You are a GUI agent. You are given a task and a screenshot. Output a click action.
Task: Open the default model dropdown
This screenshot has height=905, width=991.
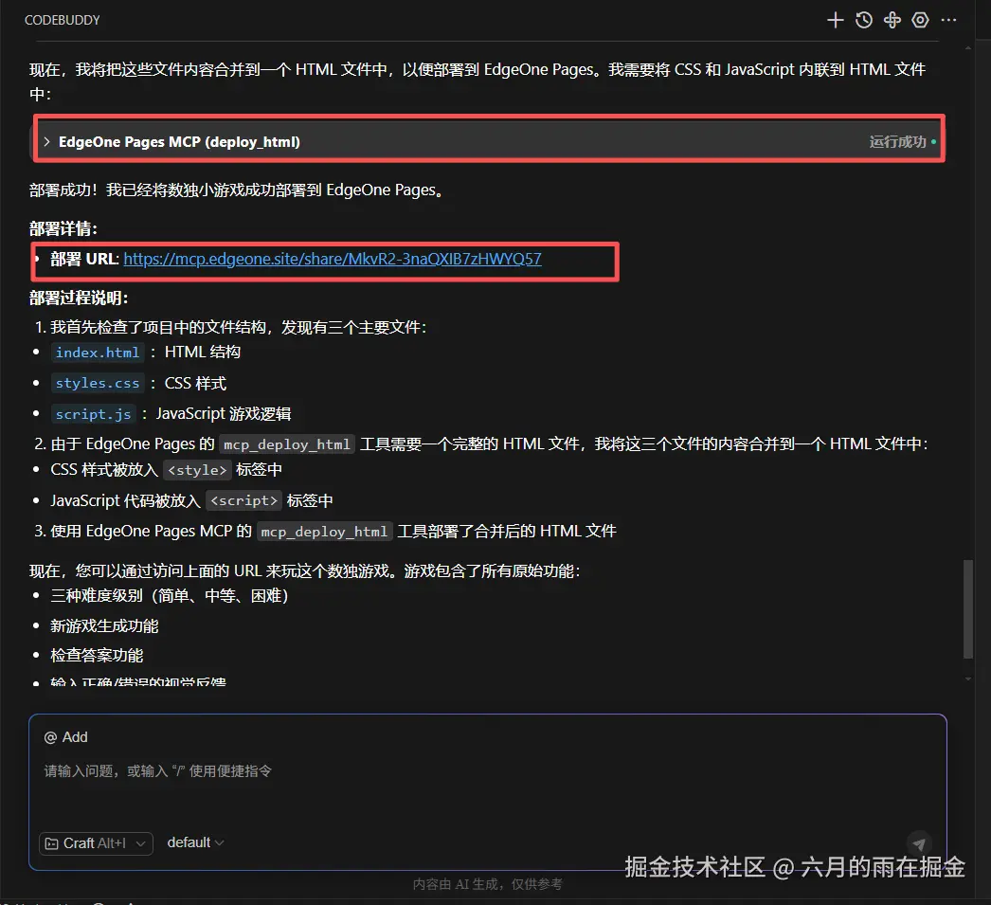195,842
